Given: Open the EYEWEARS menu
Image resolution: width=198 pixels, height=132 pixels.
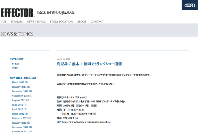Looking at the screenshot, I should 17,22.
